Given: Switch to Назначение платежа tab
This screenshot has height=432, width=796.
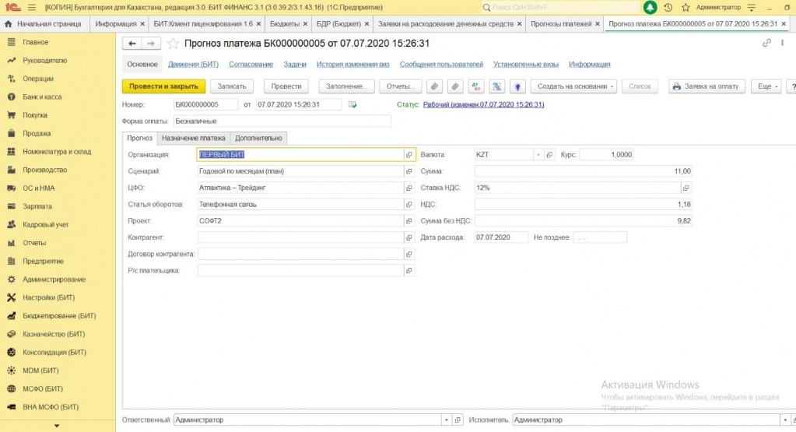Looking at the screenshot, I should [194, 138].
